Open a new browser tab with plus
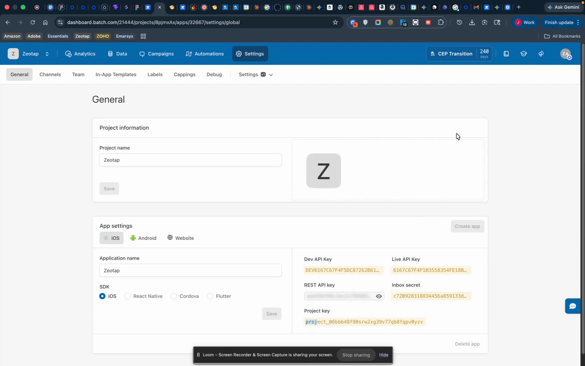The width and height of the screenshot is (585, 366). [519, 7]
